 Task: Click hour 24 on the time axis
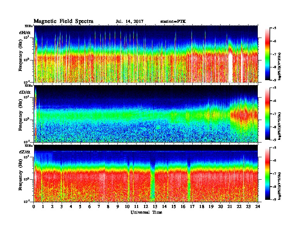[x=258, y=207]
